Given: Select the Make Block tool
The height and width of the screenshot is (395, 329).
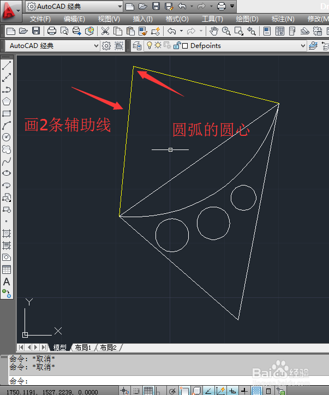Looking at the screenshot, I should (x=7, y=210).
